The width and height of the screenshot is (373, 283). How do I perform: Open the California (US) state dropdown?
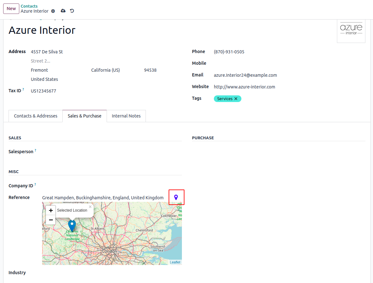[114, 70]
